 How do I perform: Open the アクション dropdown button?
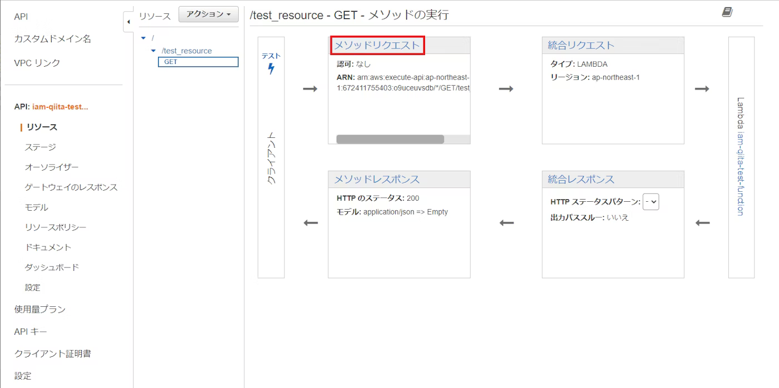(208, 14)
